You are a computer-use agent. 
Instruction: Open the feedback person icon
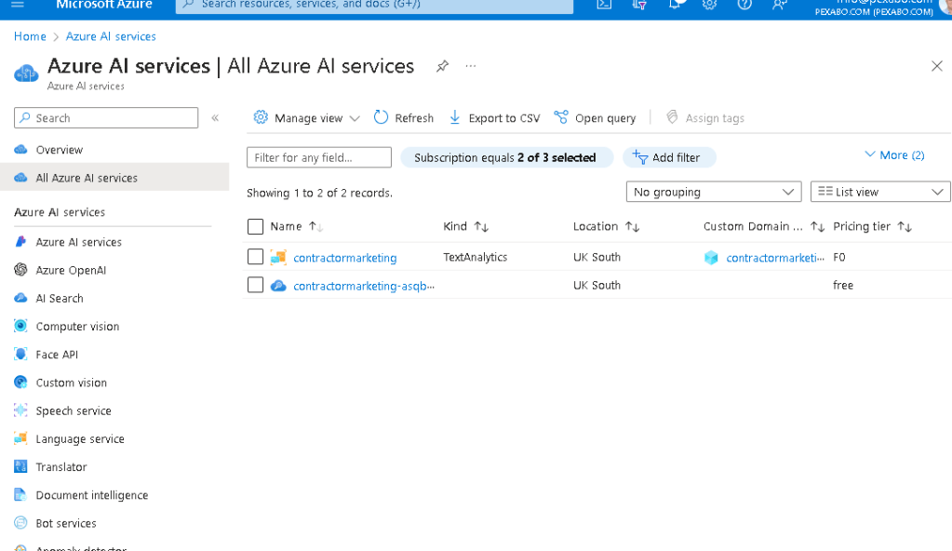point(780,5)
